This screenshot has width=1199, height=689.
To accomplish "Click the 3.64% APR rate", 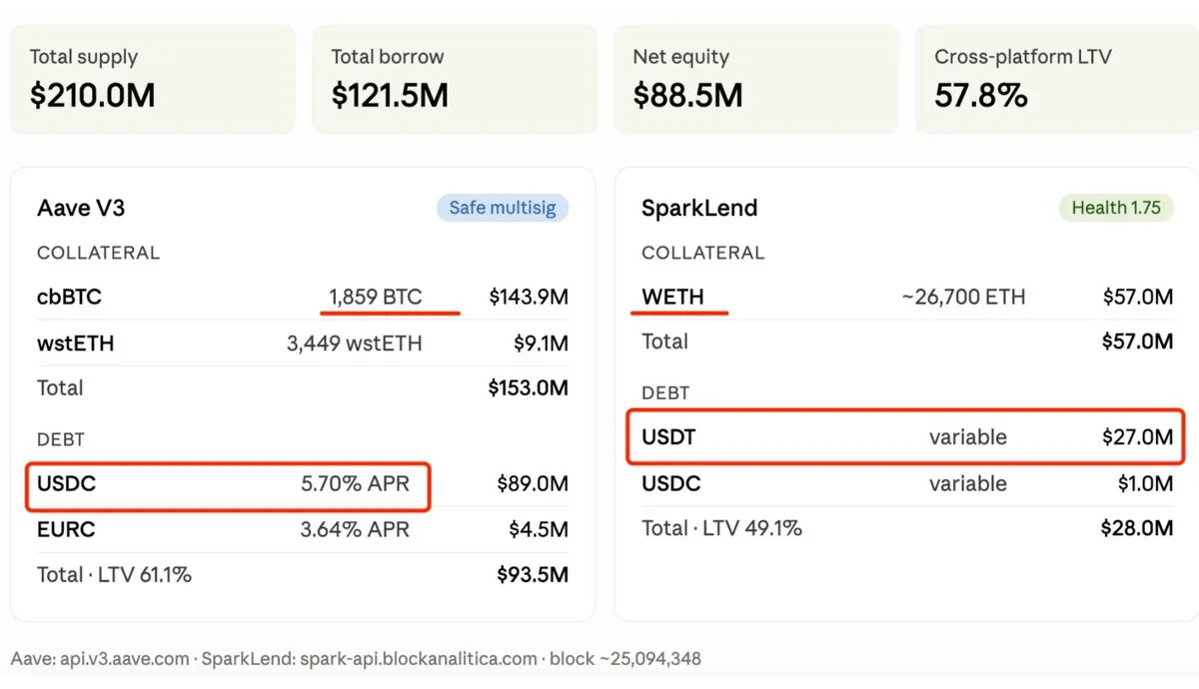I will click(355, 529).
